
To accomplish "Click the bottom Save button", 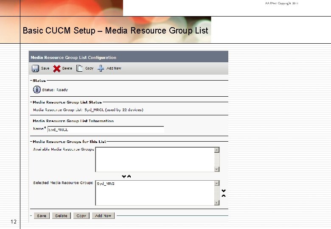I will pyautogui.click(x=42, y=216).
